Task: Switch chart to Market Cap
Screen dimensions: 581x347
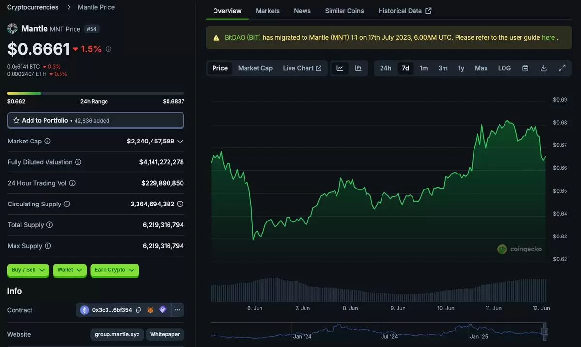Action: (255, 68)
